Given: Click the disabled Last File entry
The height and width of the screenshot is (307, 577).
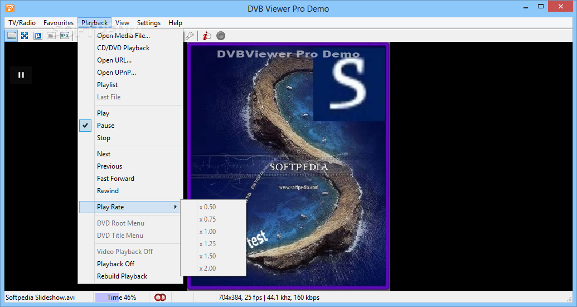Looking at the screenshot, I should coord(130,97).
